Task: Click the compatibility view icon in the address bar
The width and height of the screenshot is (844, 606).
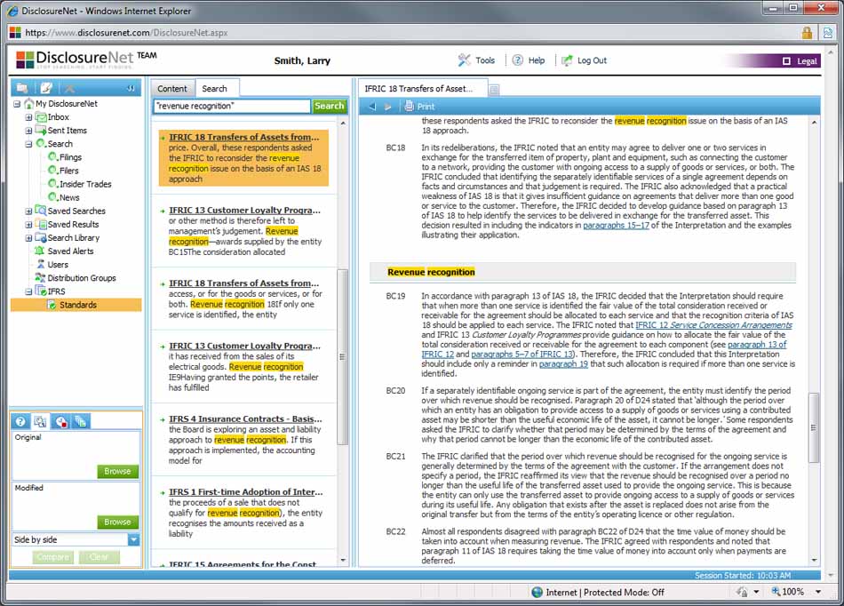Action: tap(828, 32)
